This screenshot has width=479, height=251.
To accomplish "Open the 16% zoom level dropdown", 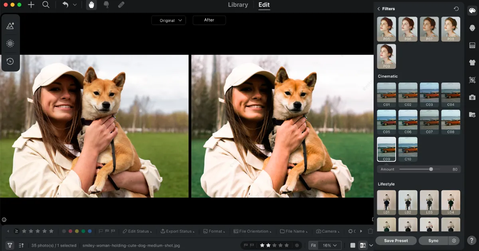I will [x=331, y=245].
